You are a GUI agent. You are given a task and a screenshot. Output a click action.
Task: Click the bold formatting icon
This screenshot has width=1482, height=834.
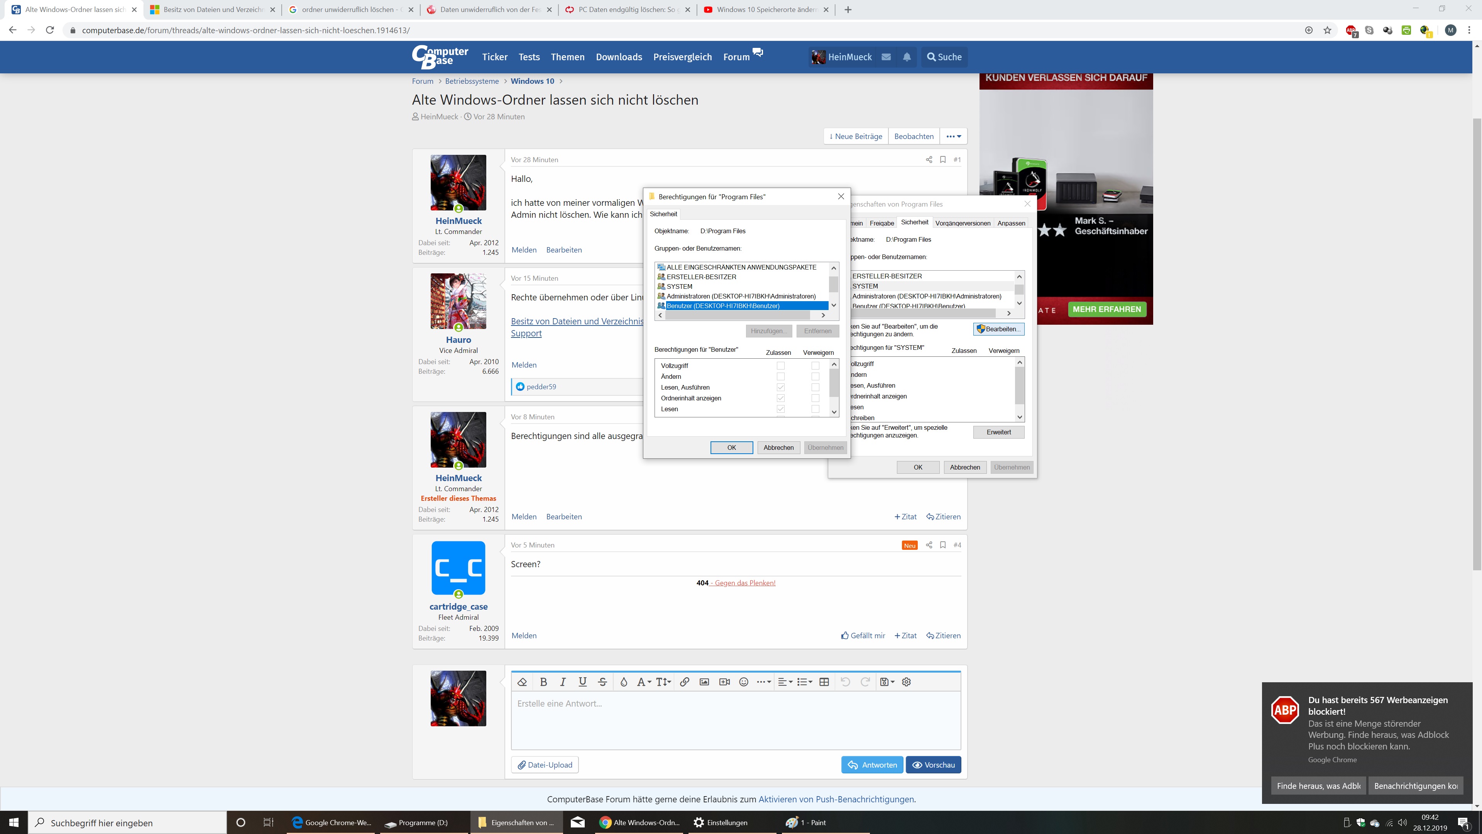(543, 681)
